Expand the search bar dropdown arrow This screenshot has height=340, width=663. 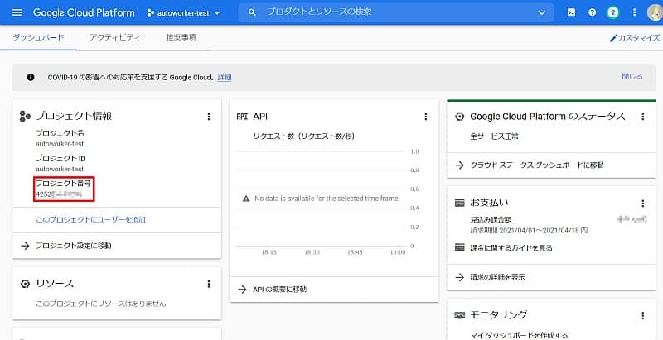point(542,12)
